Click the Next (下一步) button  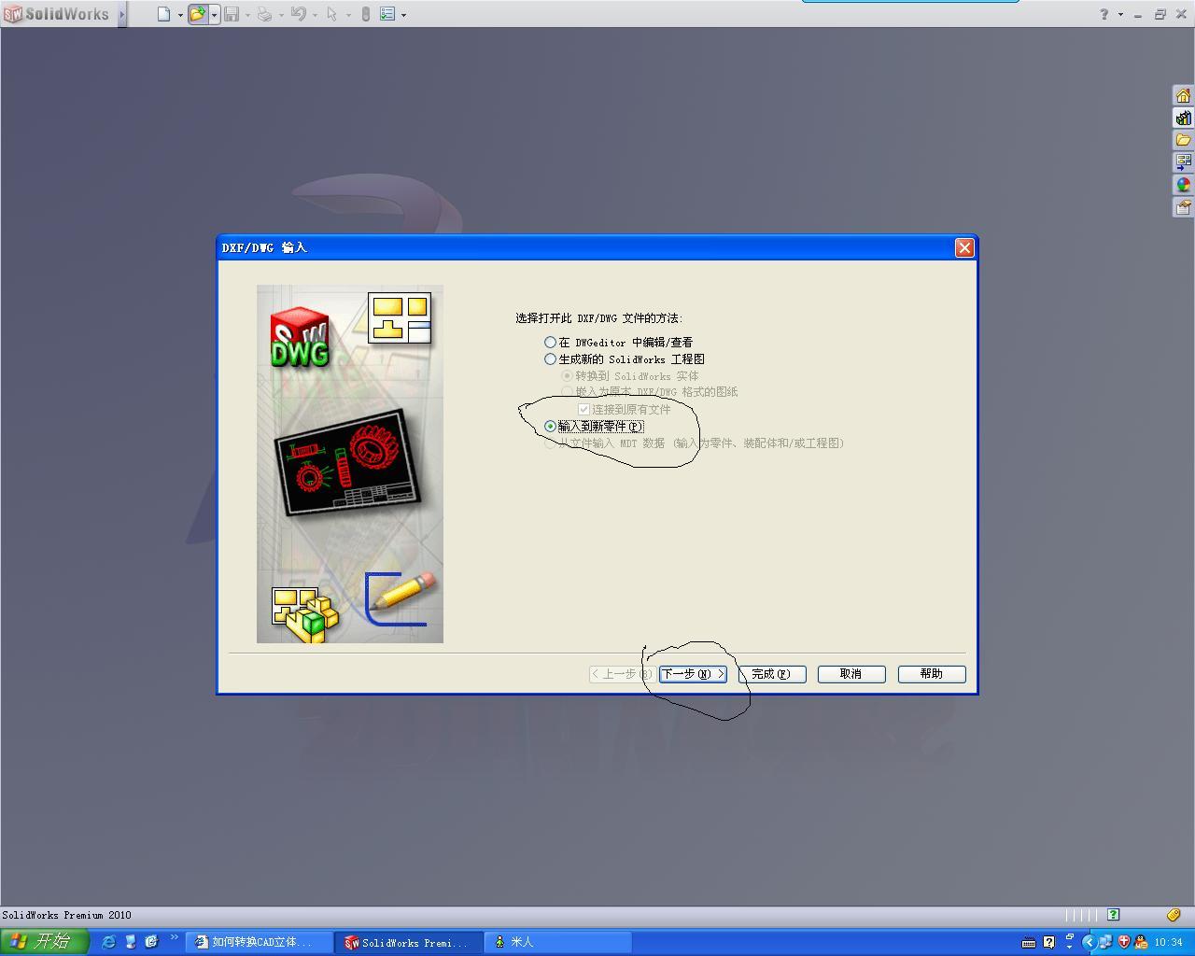point(693,674)
